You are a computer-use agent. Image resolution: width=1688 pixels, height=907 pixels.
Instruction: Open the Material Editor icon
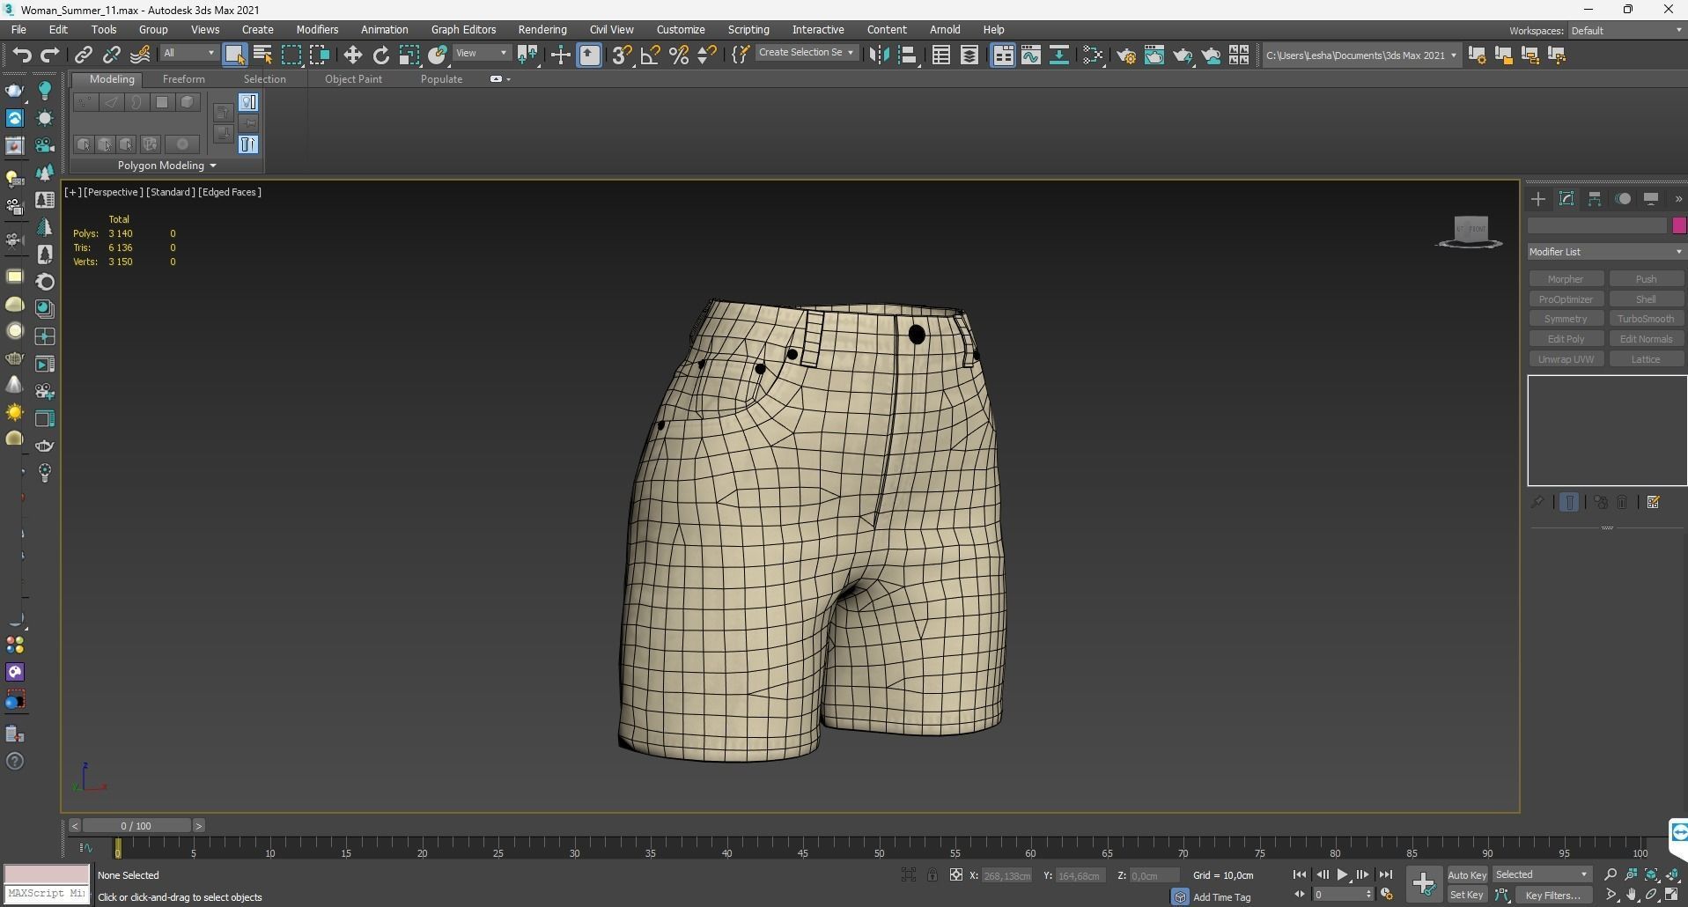click(1093, 55)
